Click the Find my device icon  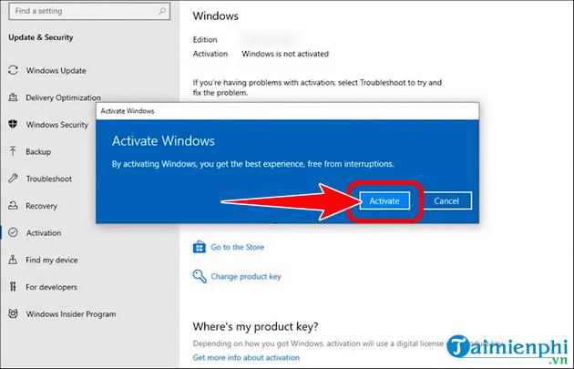coord(13,260)
